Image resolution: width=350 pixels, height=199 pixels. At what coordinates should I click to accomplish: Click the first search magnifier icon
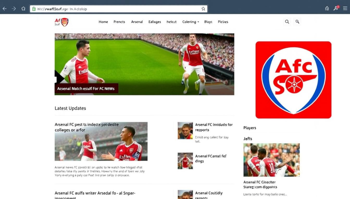pyautogui.click(x=287, y=22)
